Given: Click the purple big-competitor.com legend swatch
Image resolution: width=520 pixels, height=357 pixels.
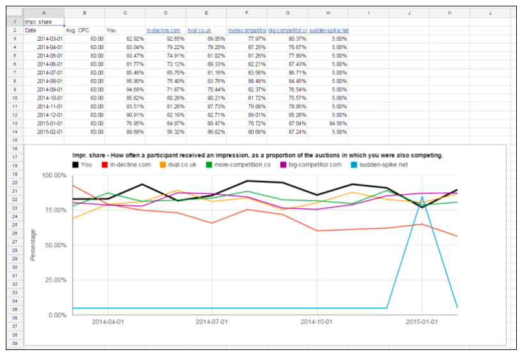Looking at the screenshot, I should 284,165.
